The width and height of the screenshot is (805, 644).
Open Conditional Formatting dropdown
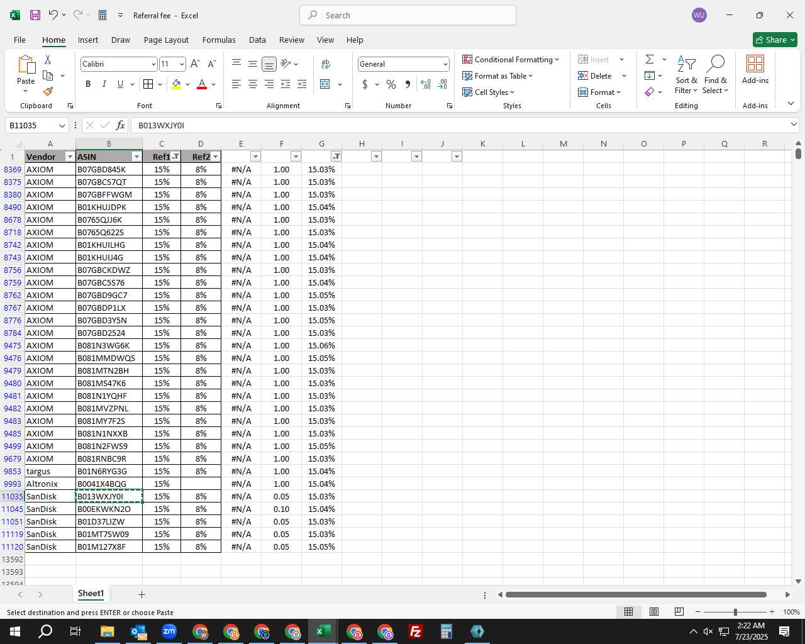pyautogui.click(x=511, y=59)
